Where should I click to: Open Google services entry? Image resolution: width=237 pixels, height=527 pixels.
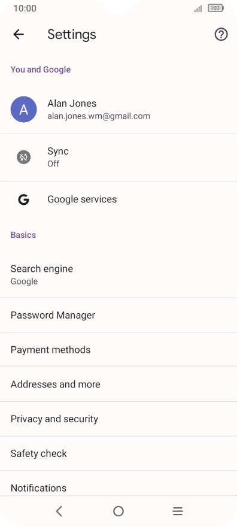[118, 199]
